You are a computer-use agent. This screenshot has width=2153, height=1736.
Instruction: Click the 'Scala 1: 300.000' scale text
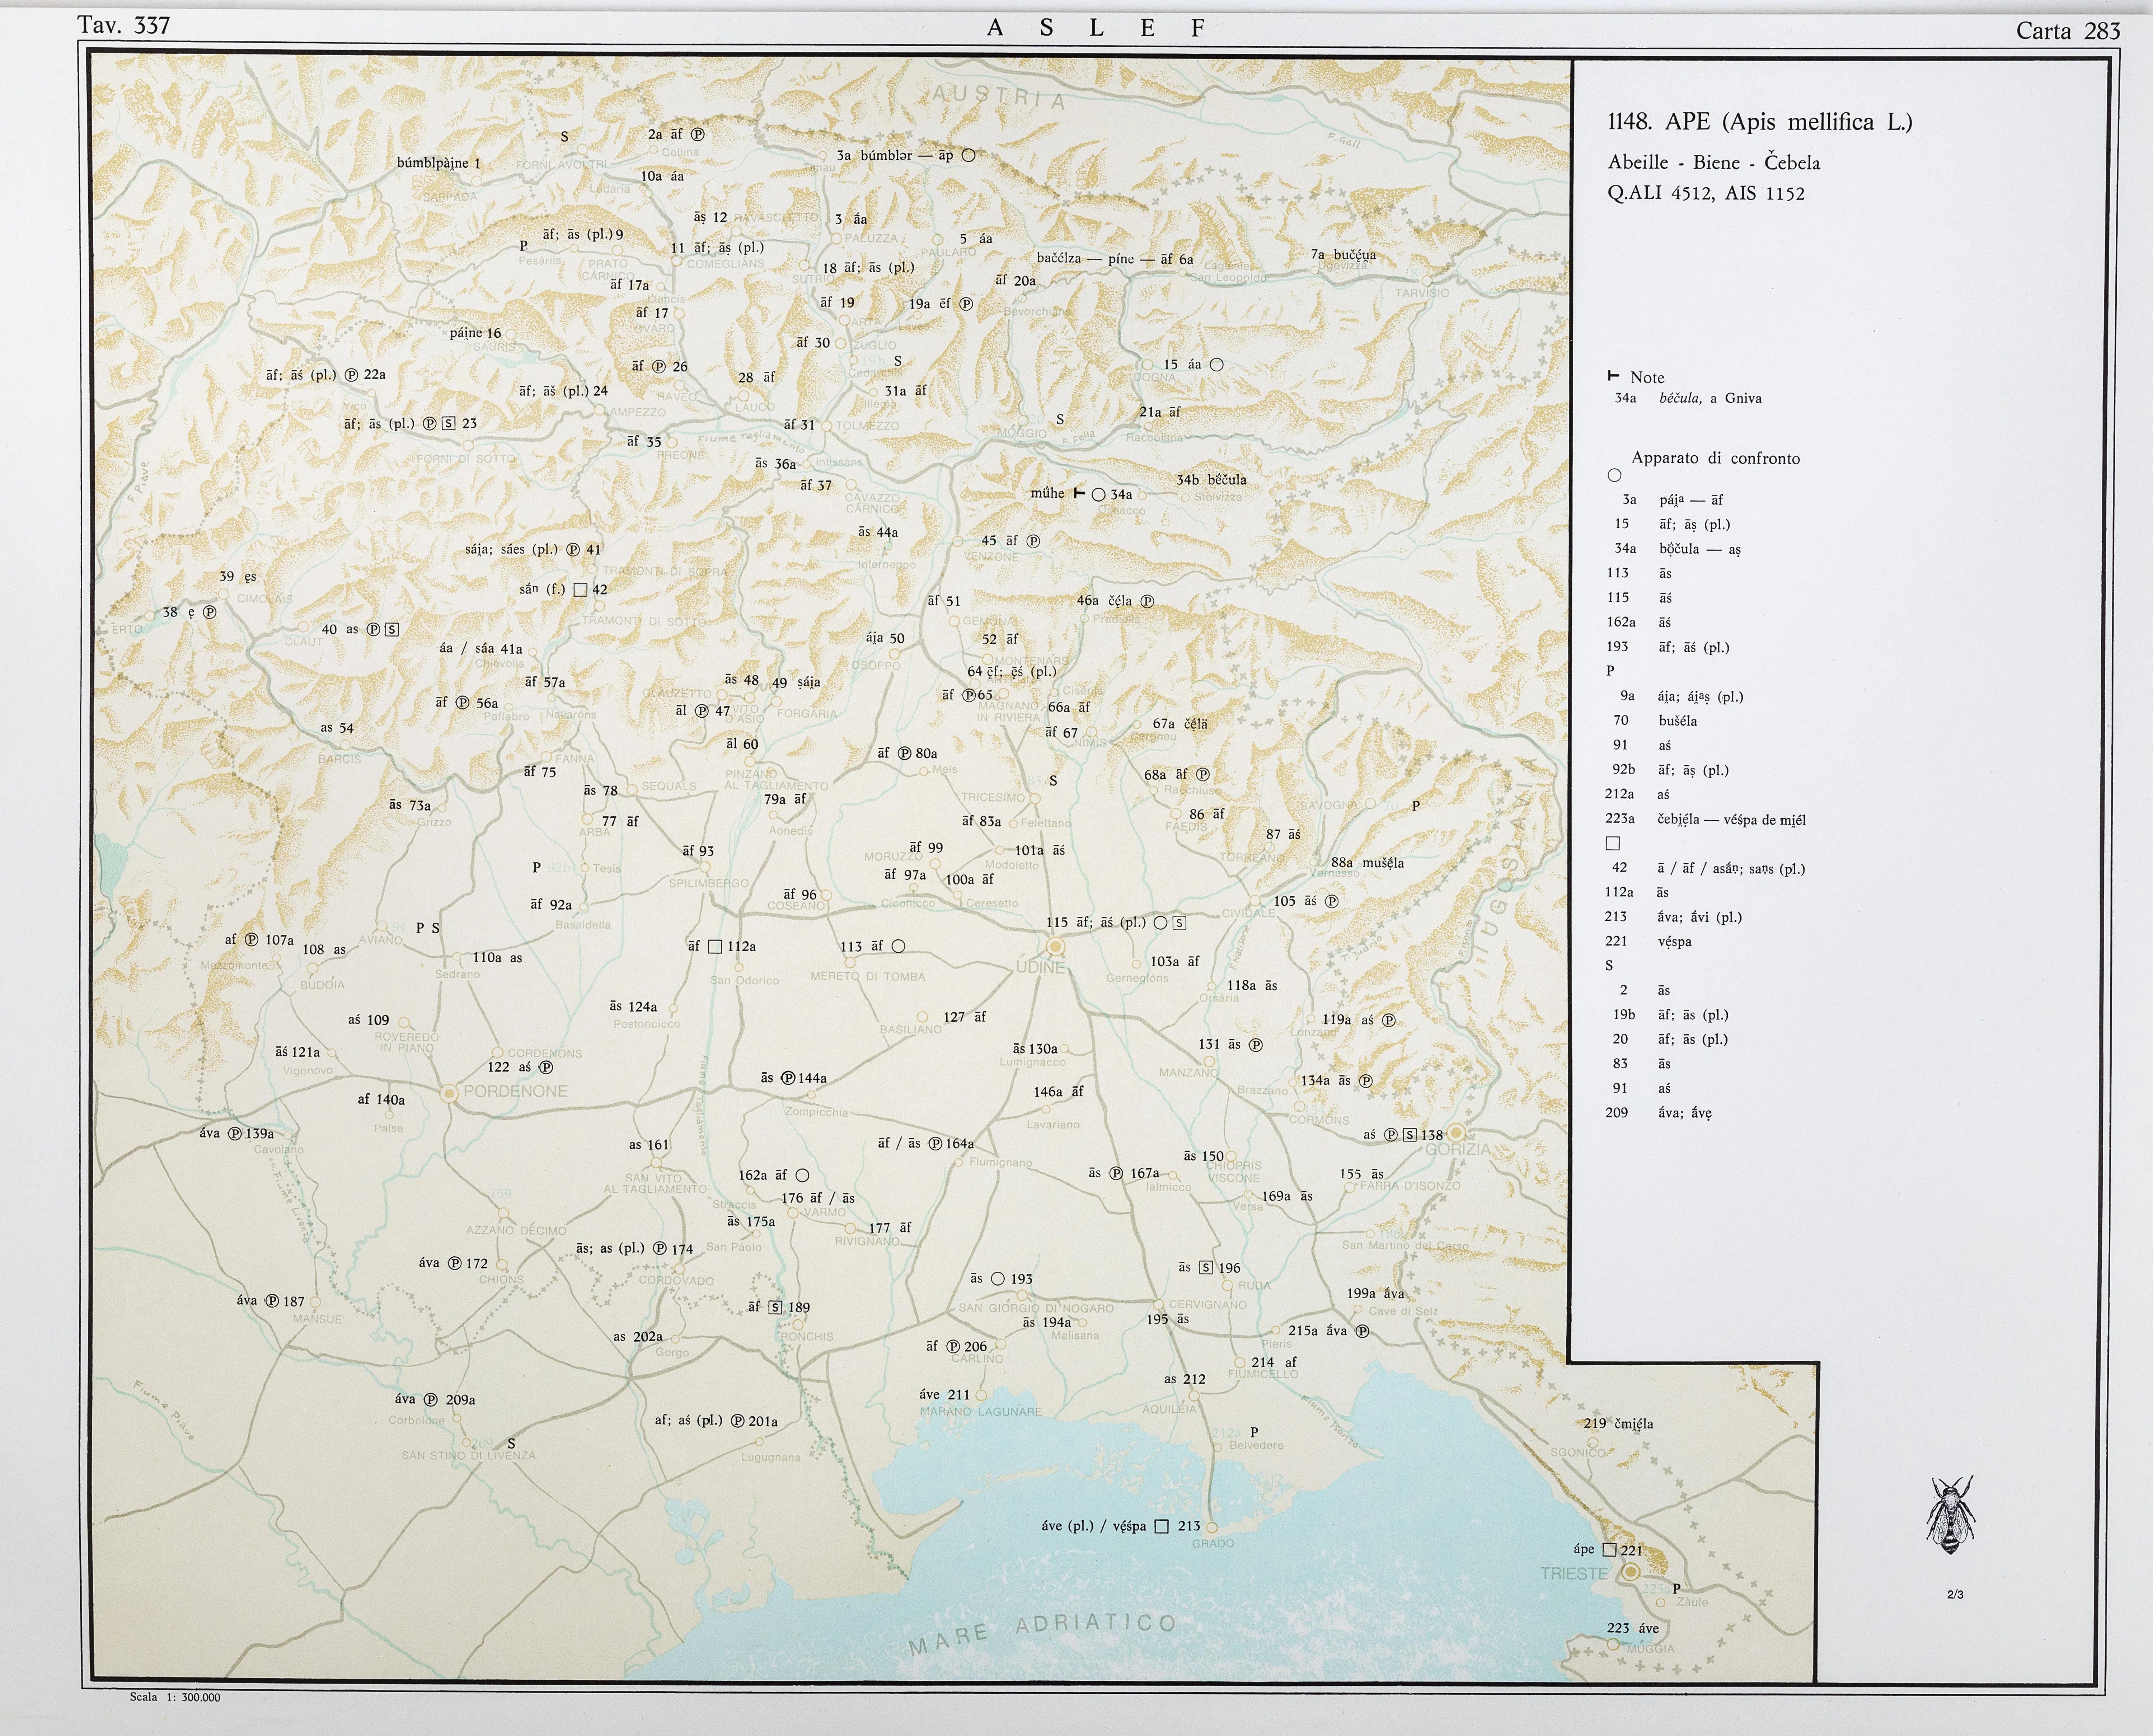pos(175,1697)
